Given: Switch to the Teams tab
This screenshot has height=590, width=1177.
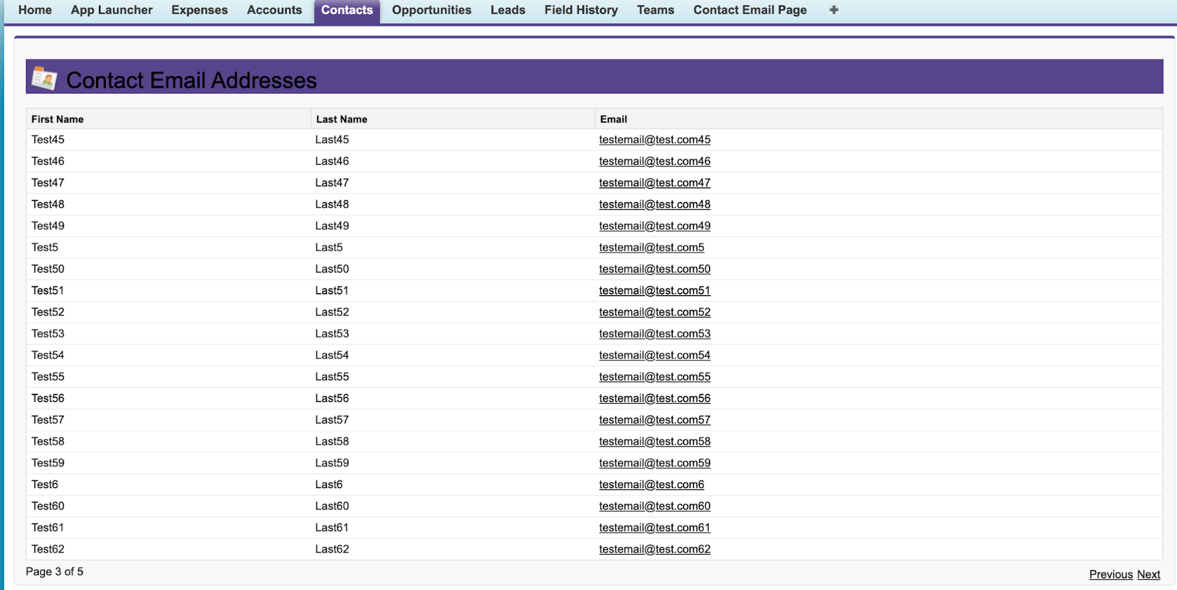Looking at the screenshot, I should tap(655, 10).
